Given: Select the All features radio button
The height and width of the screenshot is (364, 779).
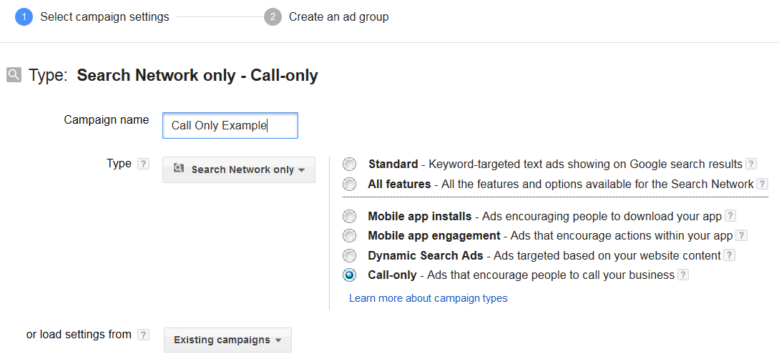Looking at the screenshot, I should [349, 185].
